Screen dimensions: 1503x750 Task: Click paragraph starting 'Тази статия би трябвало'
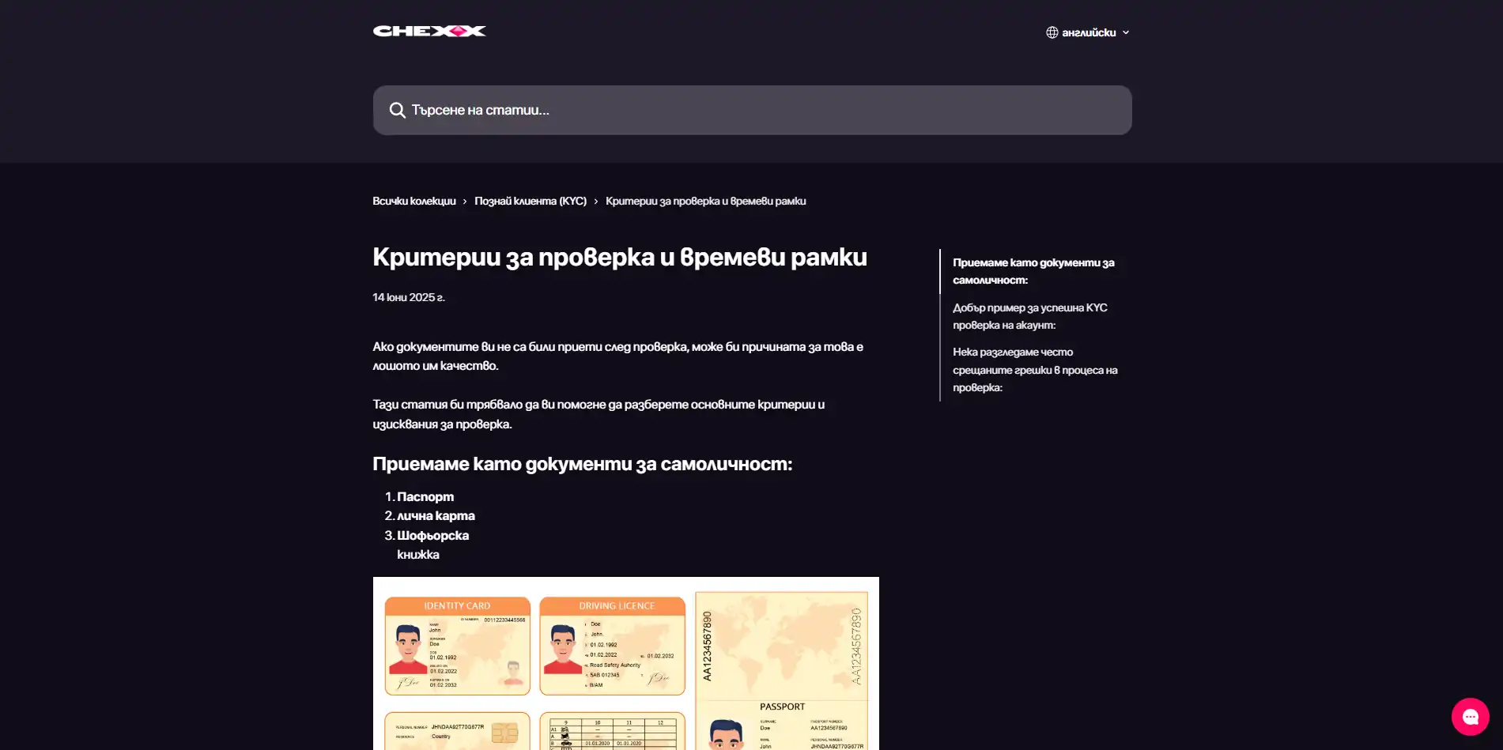point(599,414)
